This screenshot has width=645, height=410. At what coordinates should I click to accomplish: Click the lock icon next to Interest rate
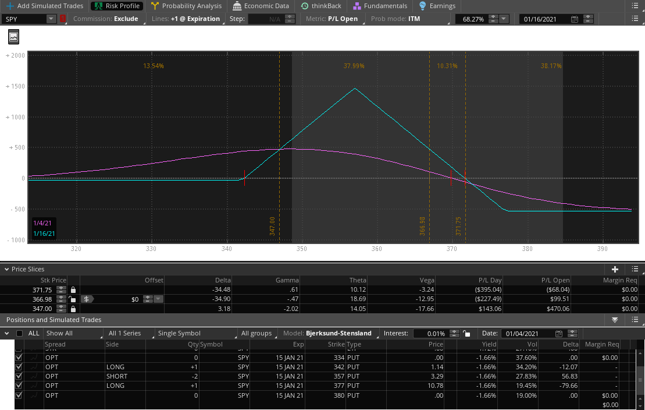[x=466, y=334]
